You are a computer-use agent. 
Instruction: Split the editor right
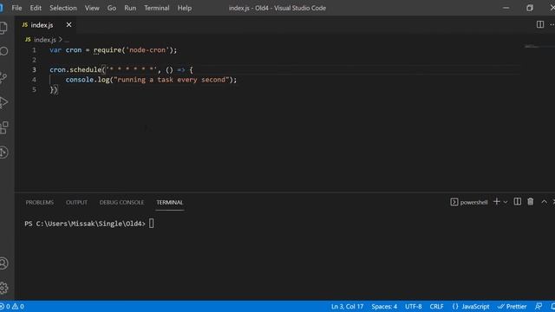point(540,24)
